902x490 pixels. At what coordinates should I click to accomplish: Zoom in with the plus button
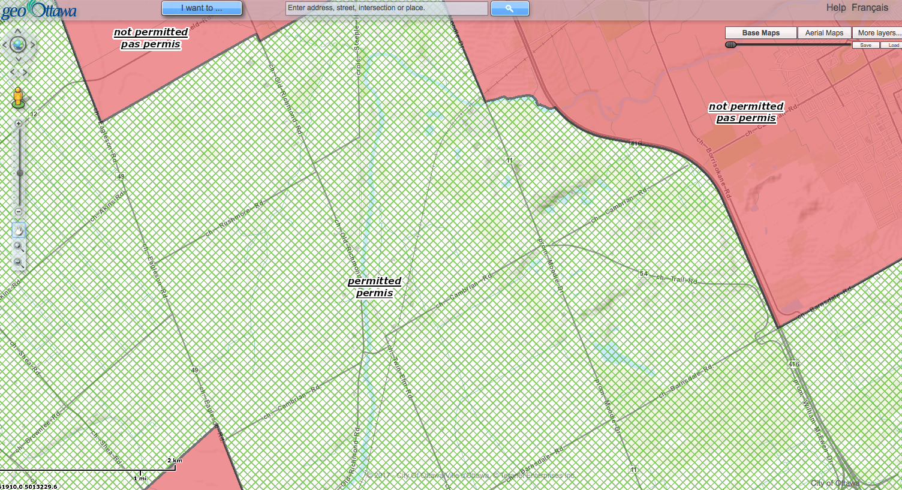(19, 124)
